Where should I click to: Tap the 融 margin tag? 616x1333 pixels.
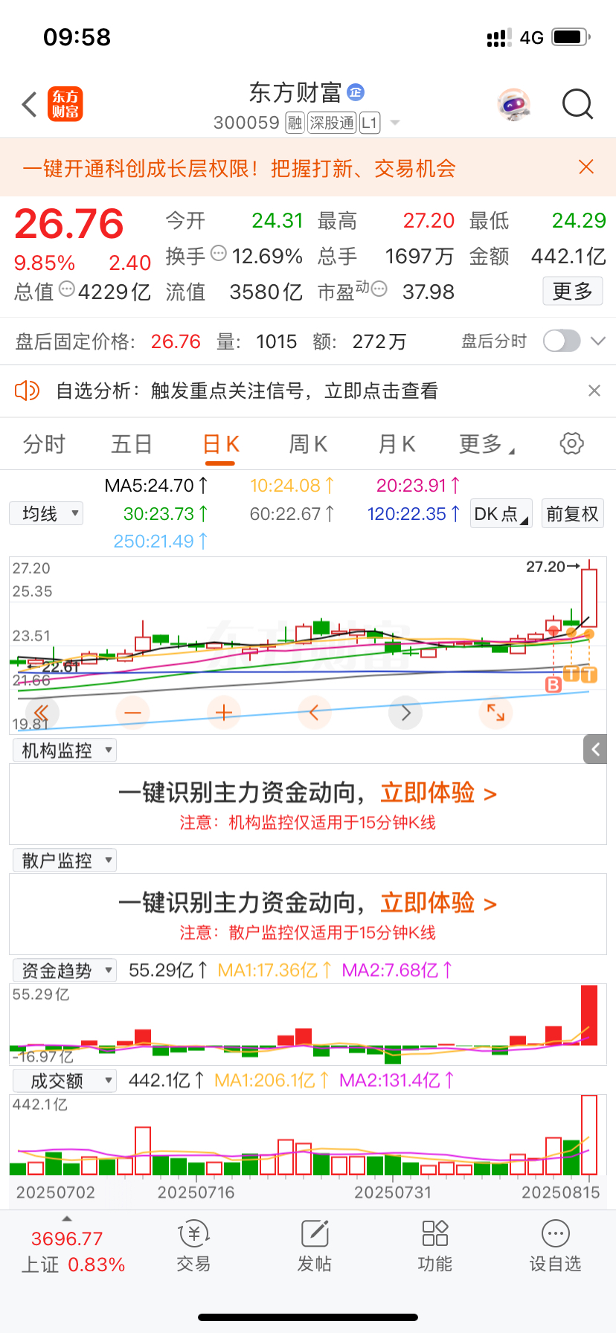295,123
